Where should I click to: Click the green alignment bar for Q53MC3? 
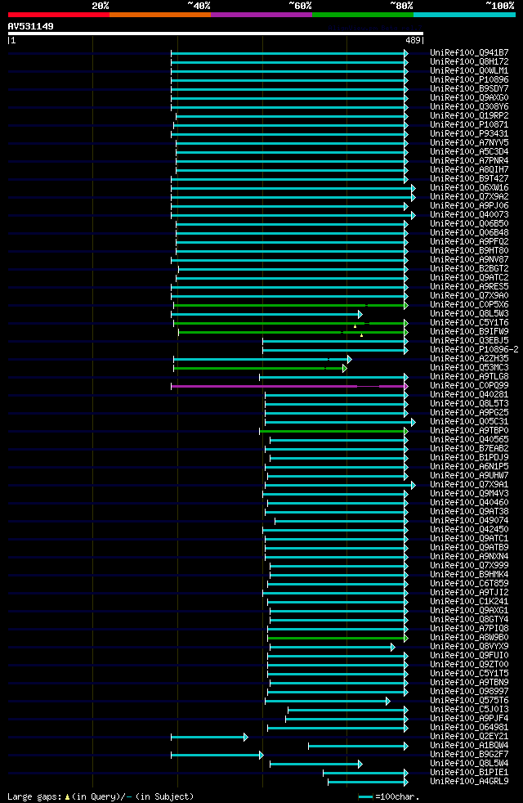point(260,368)
